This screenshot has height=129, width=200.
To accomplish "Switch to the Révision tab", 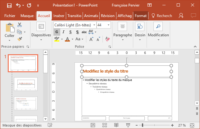I will point(107,16).
